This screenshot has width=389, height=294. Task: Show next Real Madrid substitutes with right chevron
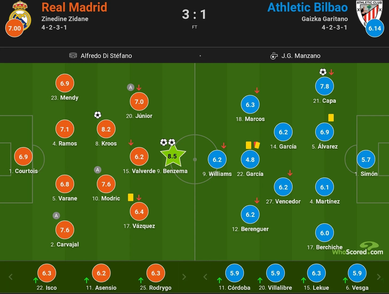[x=184, y=277]
